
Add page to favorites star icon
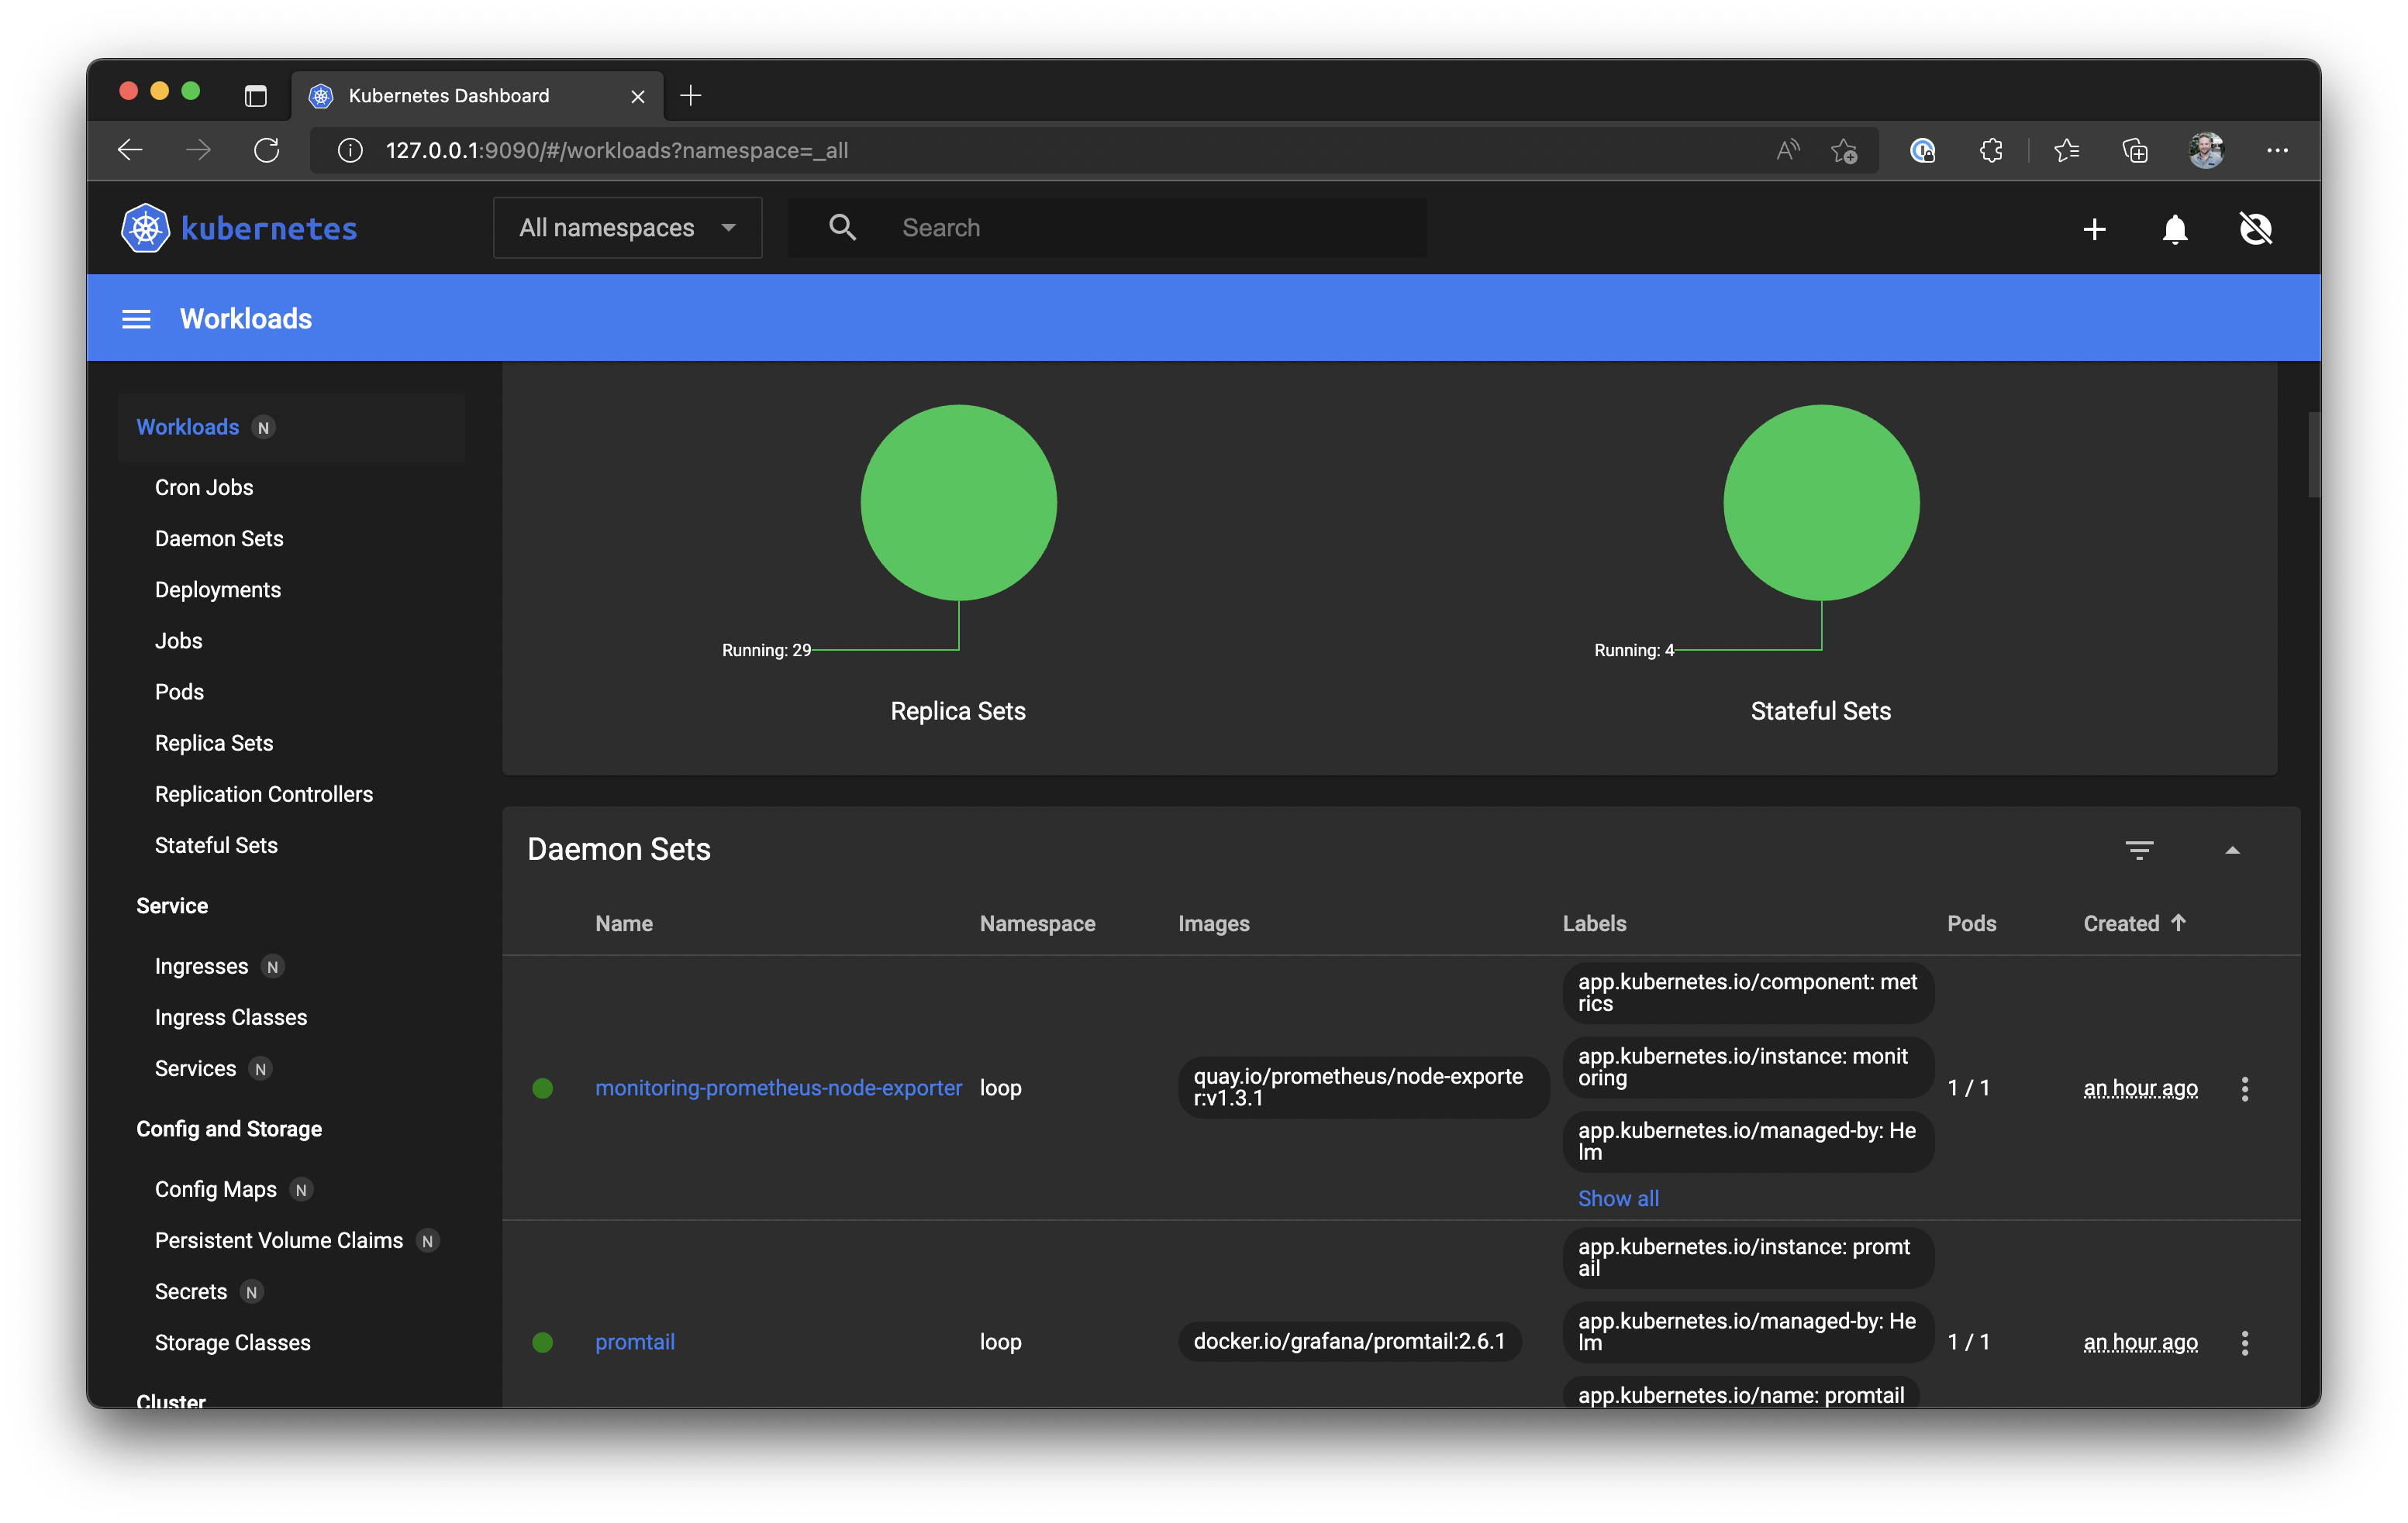[x=1844, y=150]
